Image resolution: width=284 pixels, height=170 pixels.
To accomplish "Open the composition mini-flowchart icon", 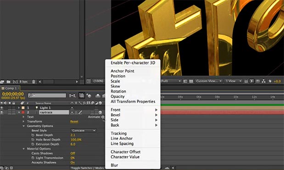I will tap(72, 95).
